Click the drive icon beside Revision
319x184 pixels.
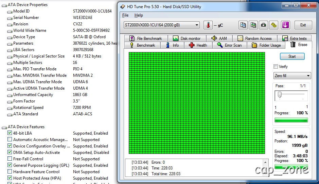[10, 25]
